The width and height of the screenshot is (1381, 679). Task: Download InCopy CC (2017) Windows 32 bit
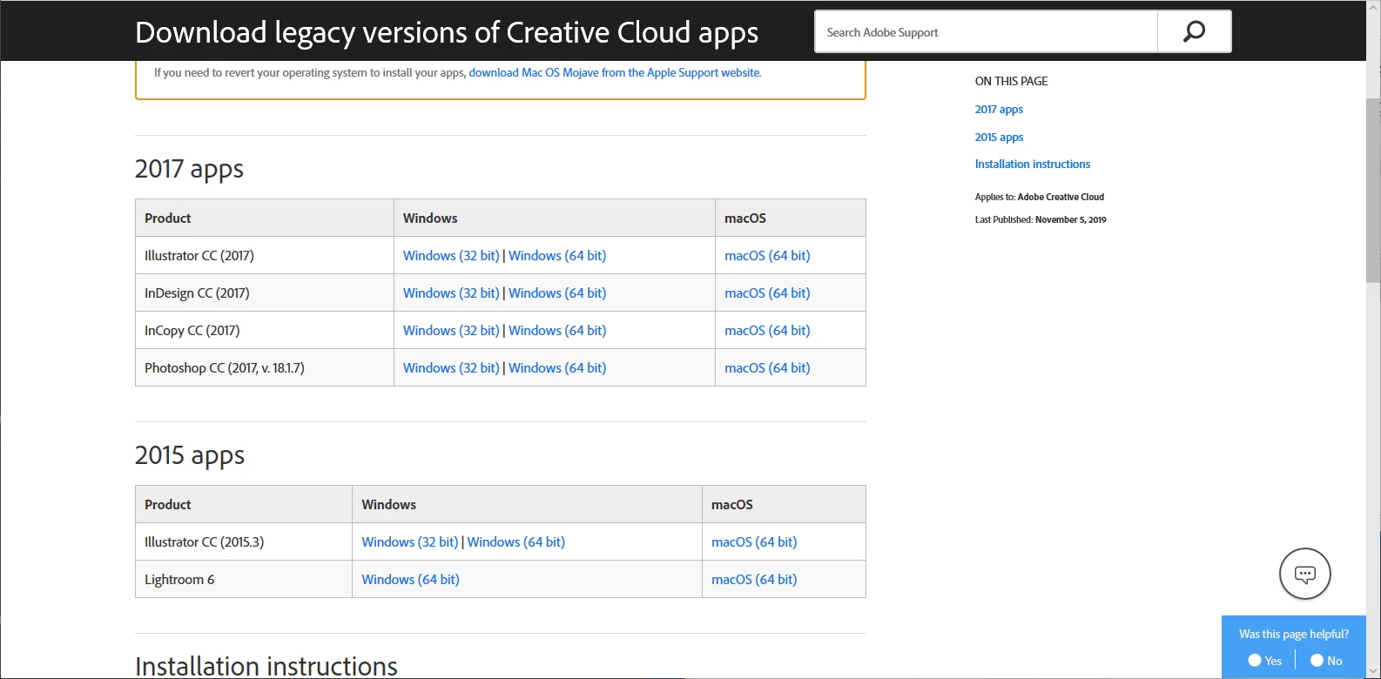(451, 331)
